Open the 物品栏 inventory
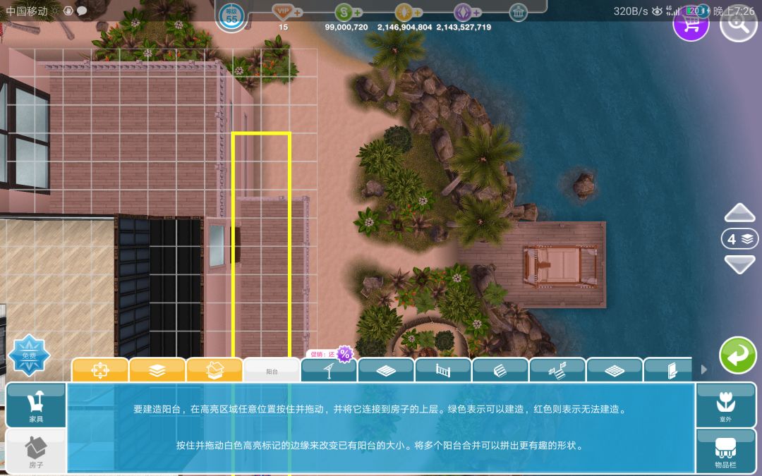Viewport: 762px width, 476px height. click(725, 452)
